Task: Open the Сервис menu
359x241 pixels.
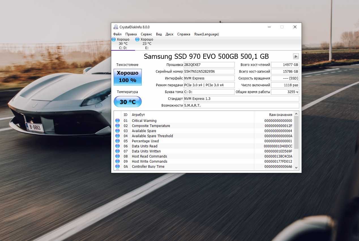Action: click(x=146, y=34)
